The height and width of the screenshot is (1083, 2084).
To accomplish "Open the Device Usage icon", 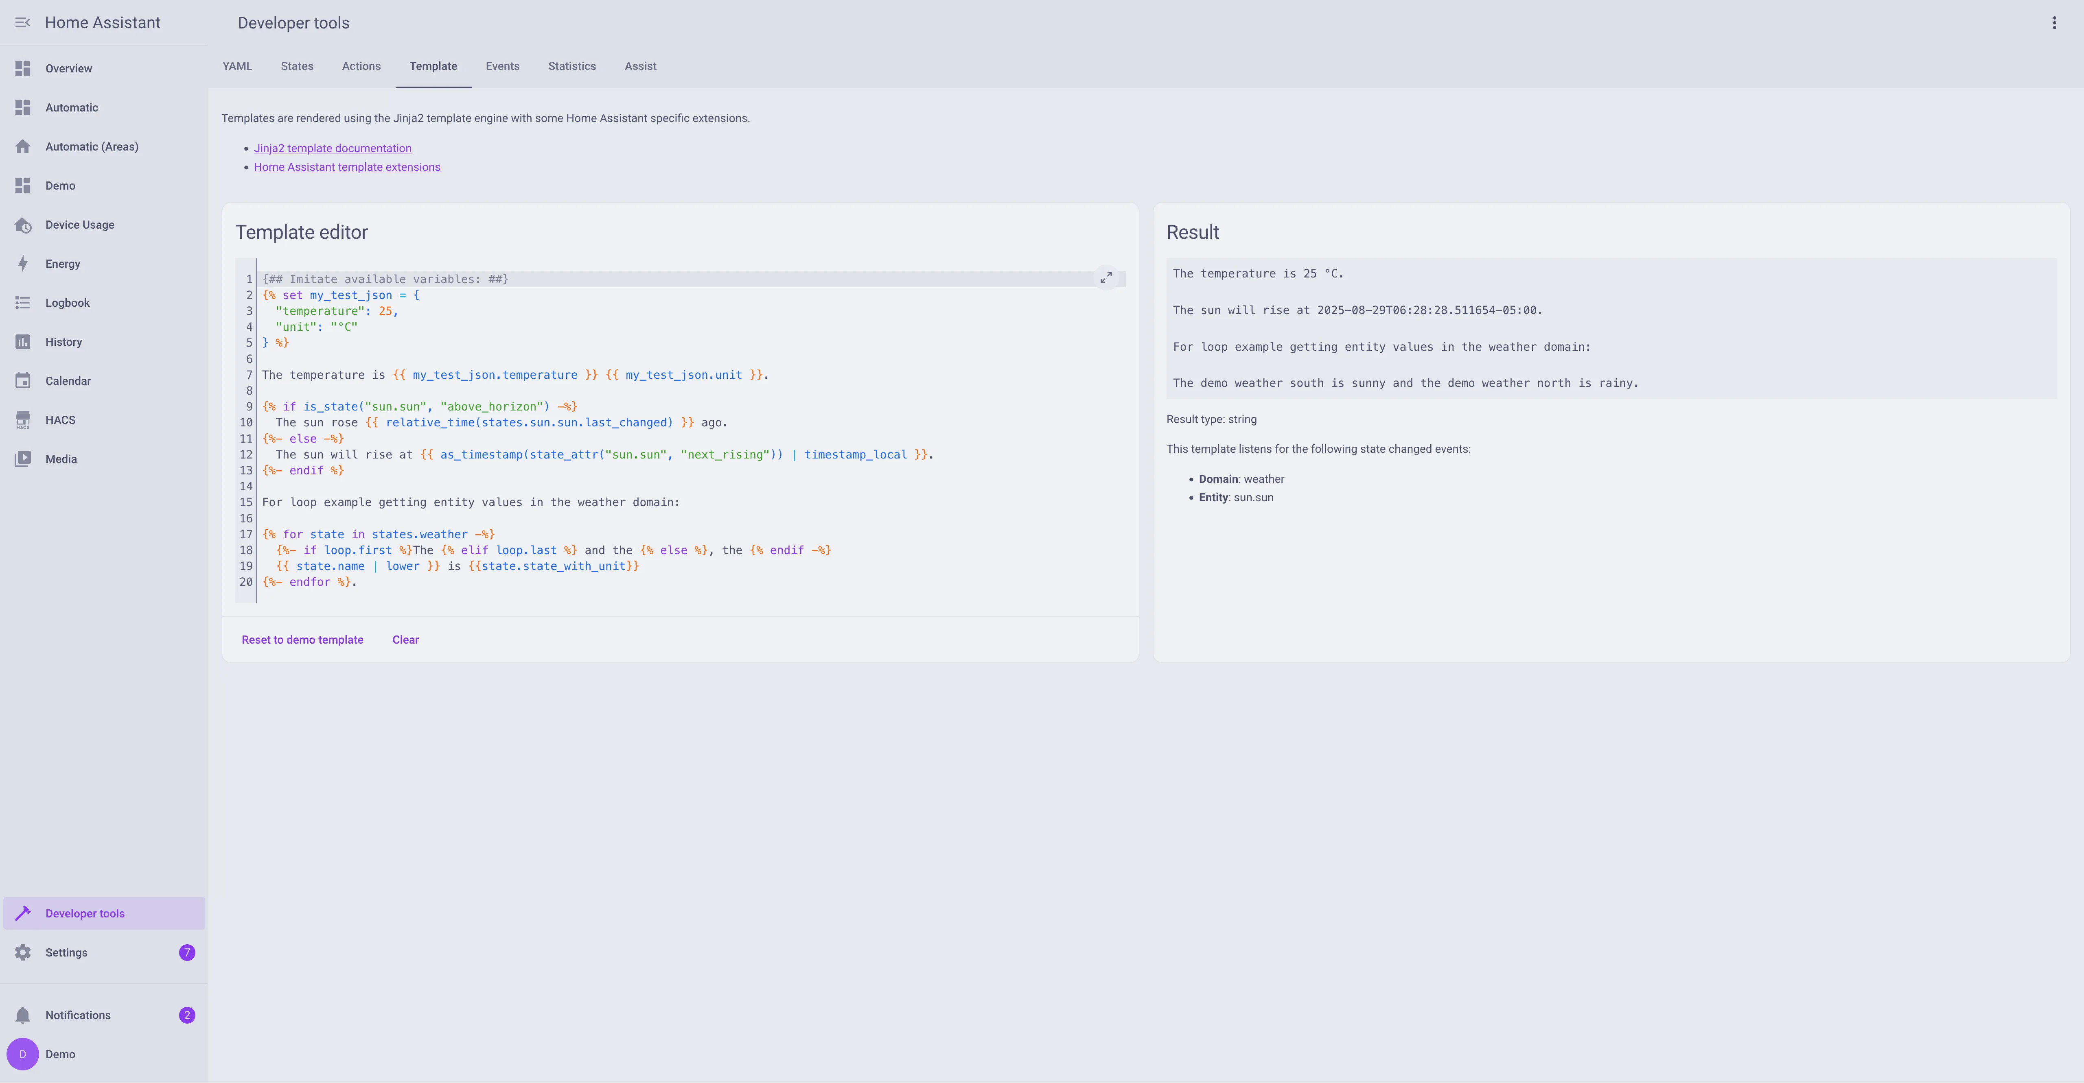I will (23, 225).
